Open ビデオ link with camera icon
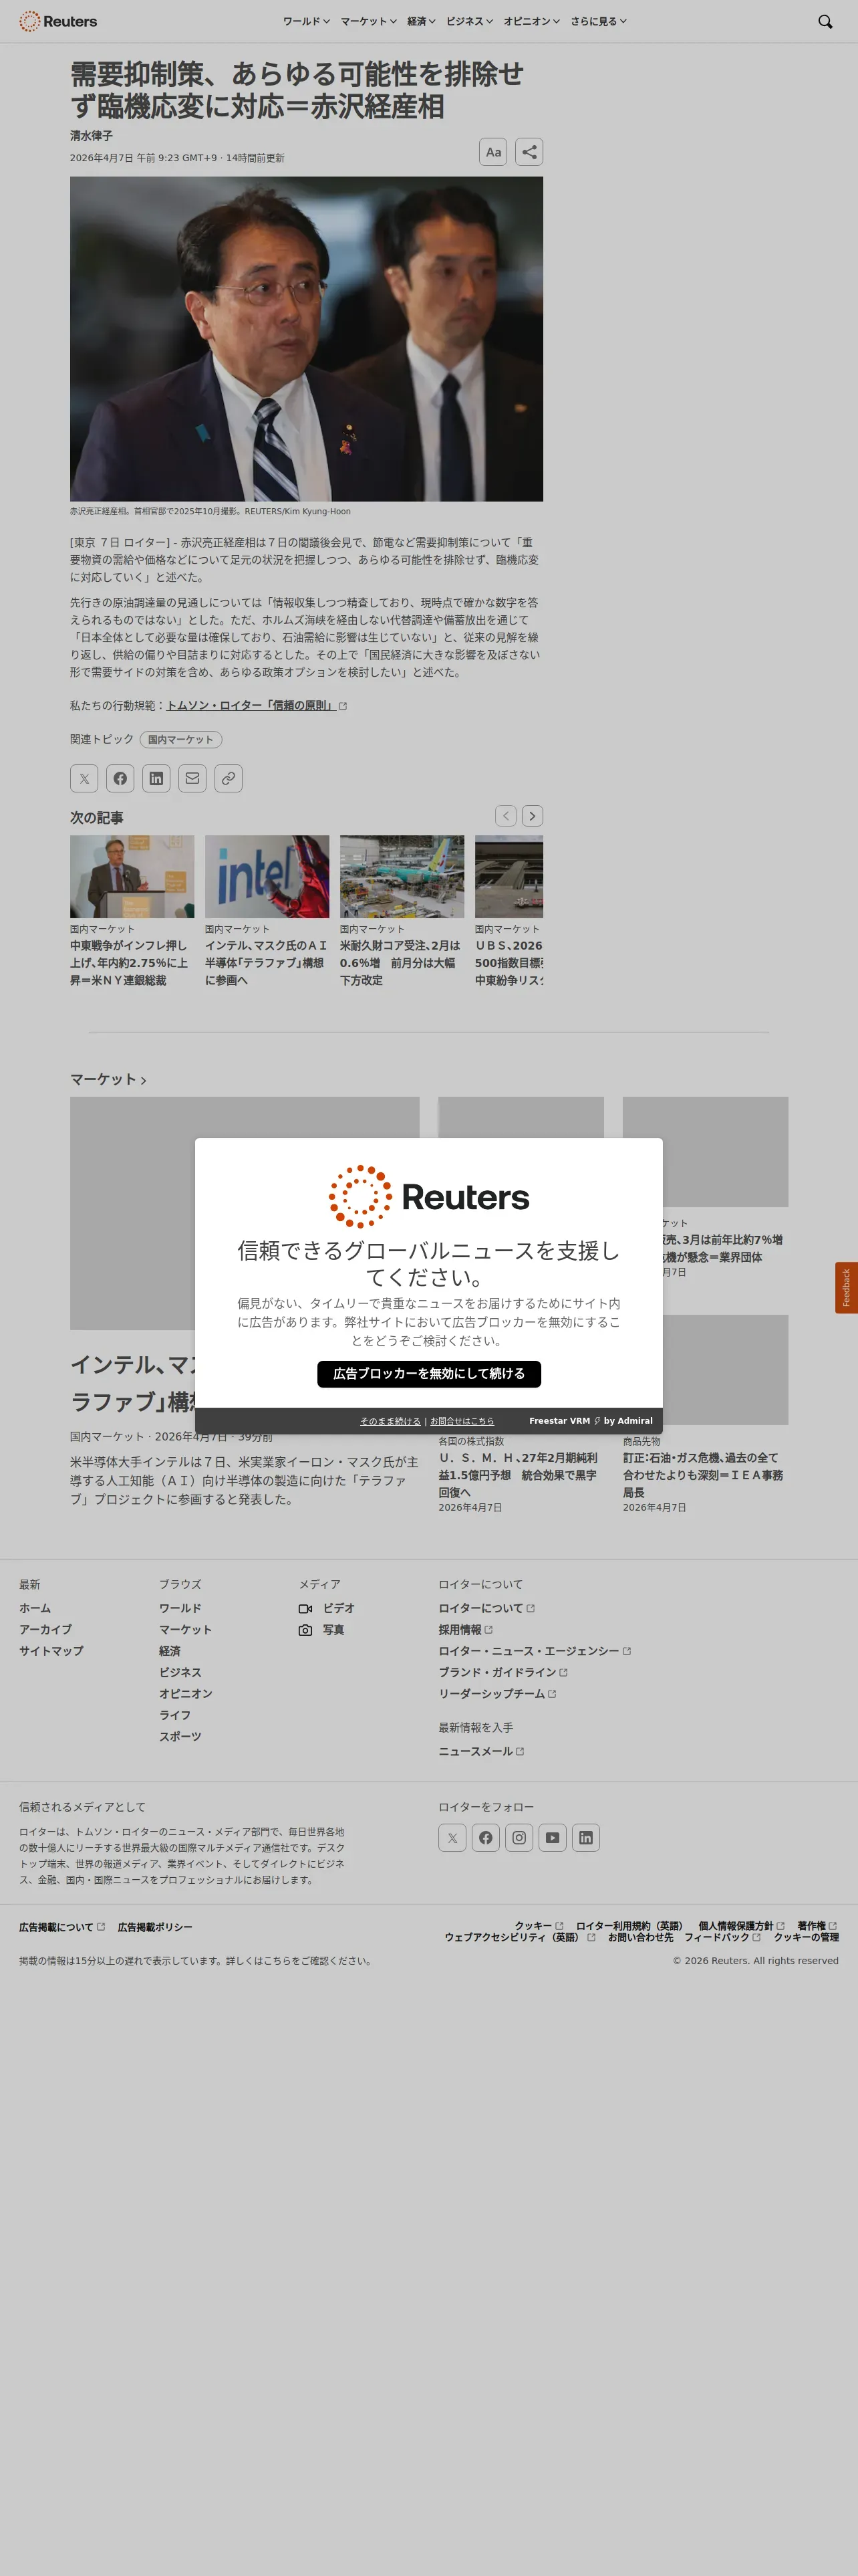 pyautogui.click(x=327, y=1608)
